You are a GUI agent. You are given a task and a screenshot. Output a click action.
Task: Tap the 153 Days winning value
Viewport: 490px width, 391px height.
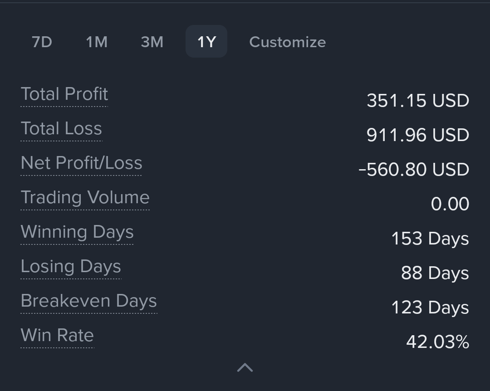[x=430, y=239]
